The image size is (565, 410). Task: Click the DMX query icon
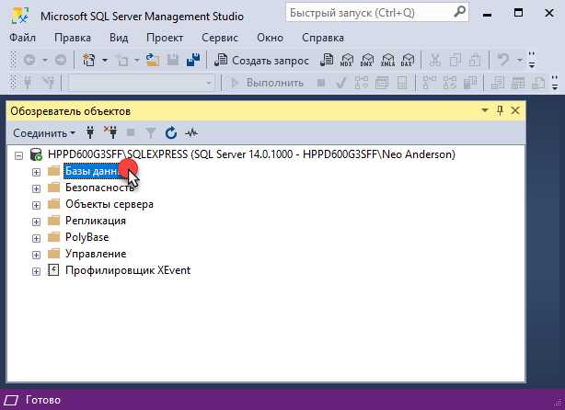tap(367, 60)
